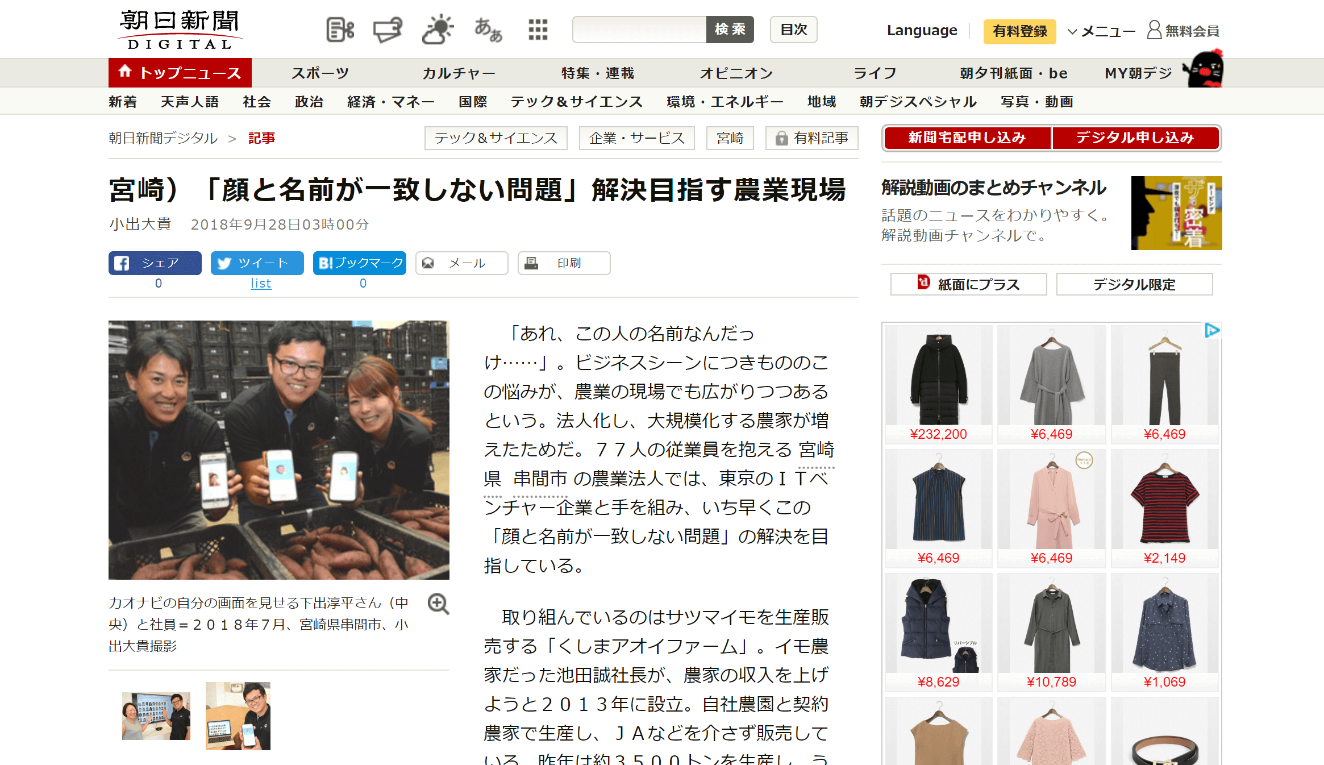1324x765 pixels.
Task: Open the 特集・連載 tab
Action: (597, 73)
